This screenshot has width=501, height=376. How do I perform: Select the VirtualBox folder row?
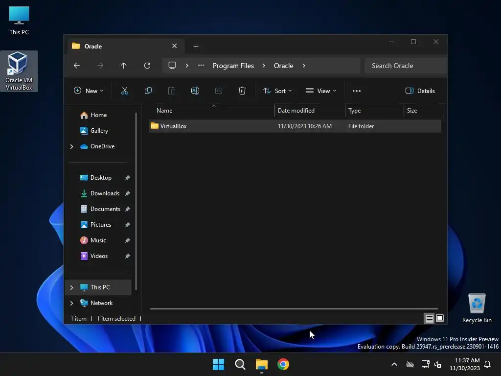pos(295,126)
